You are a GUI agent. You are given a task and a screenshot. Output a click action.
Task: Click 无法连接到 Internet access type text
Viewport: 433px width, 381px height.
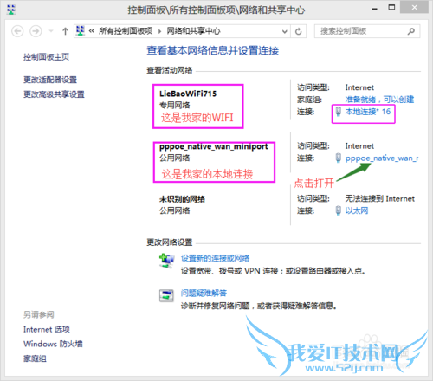[x=380, y=198]
